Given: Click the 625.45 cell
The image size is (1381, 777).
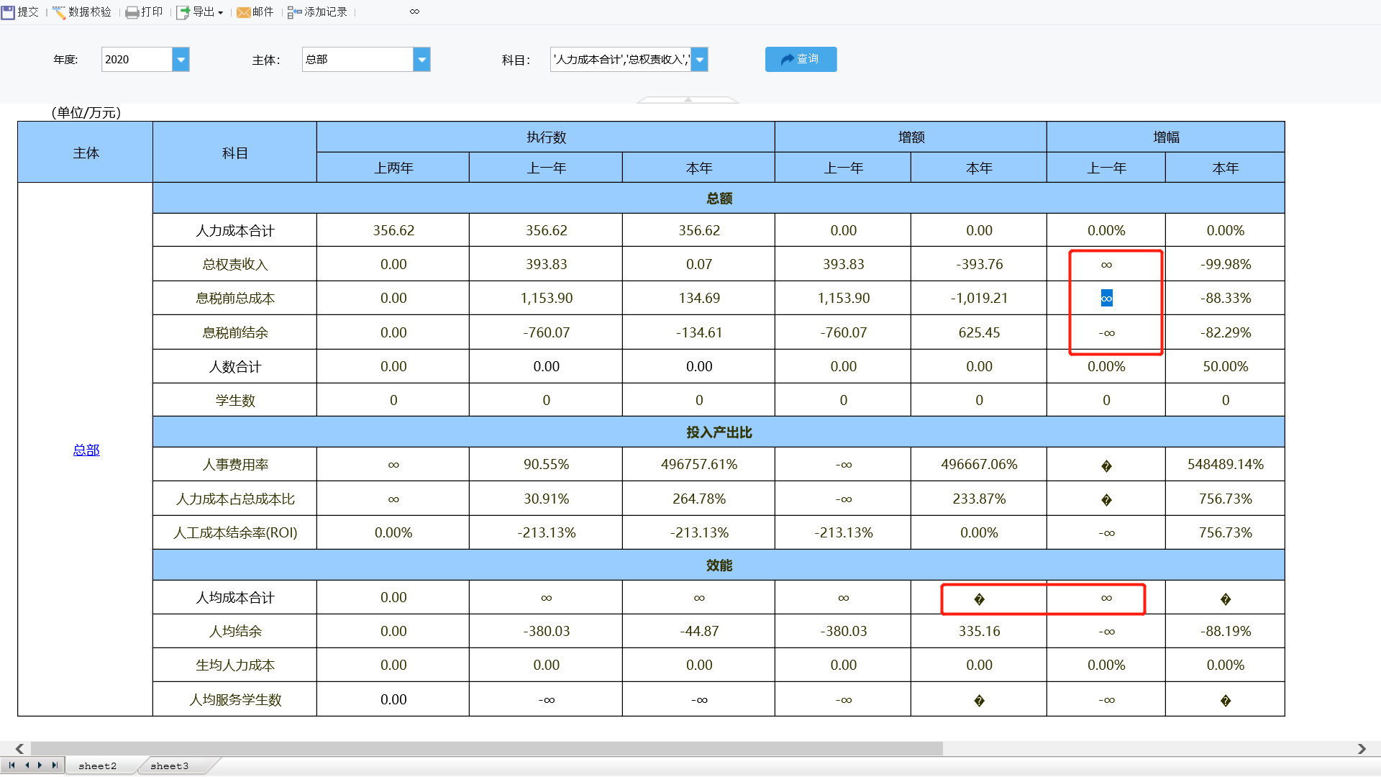Looking at the screenshot, I should pyautogui.click(x=979, y=332).
